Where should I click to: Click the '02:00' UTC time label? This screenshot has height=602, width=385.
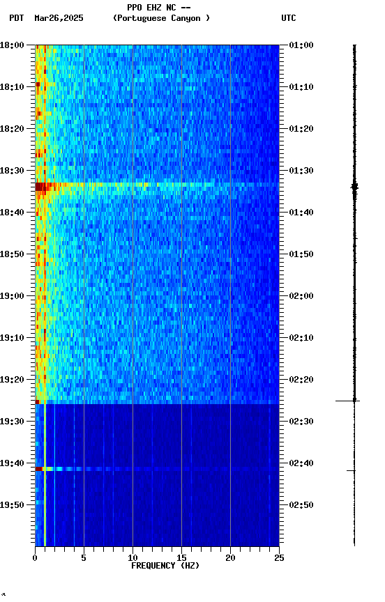point(301,296)
